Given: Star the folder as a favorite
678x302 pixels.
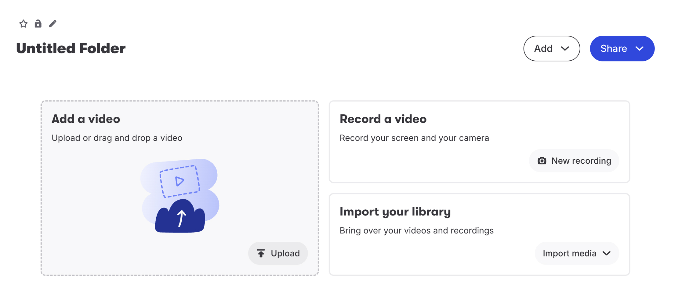Looking at the screenshot, I should point(24,24).
